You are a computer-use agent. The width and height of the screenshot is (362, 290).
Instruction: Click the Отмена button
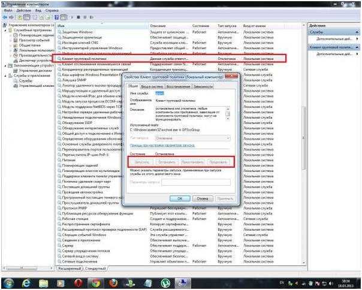tap(203, 198)
